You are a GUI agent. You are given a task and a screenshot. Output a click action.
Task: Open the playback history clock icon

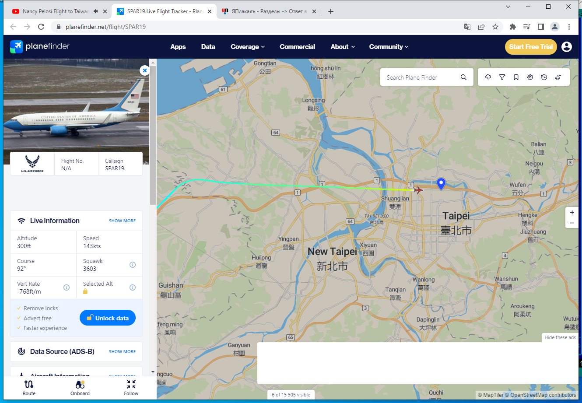(544, 77)
